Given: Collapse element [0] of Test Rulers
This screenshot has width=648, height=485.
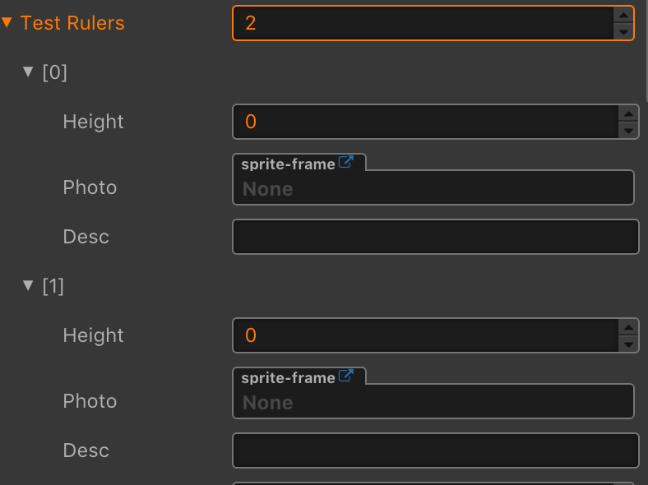Looking at the screenshot, I should pos(29,72).
